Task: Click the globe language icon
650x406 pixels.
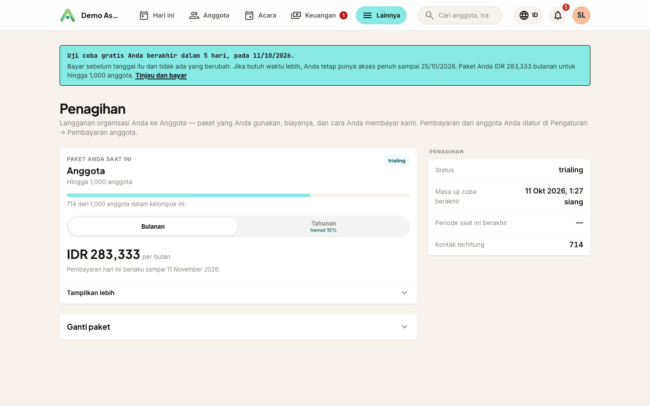Action: [524, 15]
